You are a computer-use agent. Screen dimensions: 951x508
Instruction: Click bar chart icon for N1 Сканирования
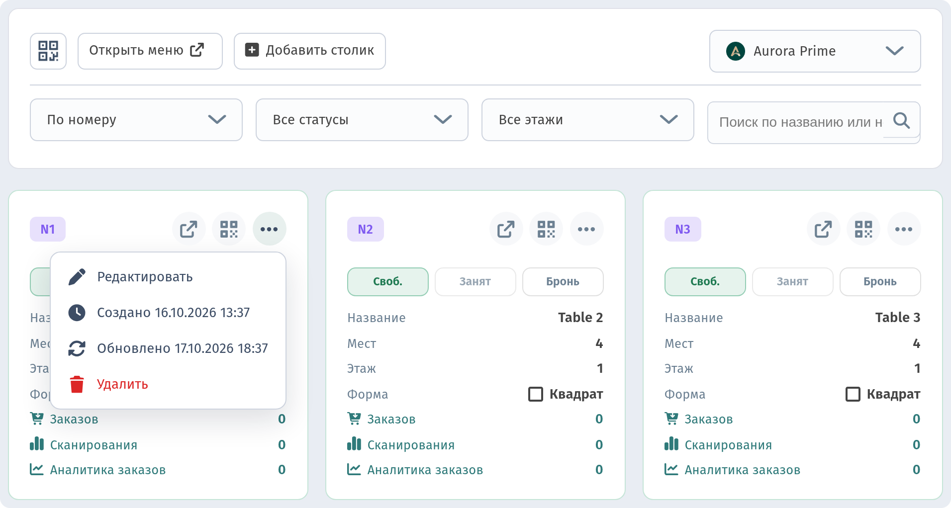pyautogui.click(x=37, y=444)
